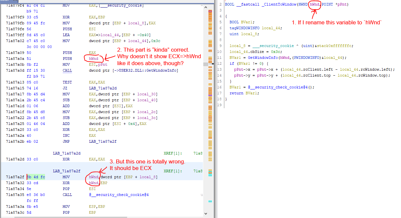This screenshot has width=401, height=218.
Task: Click the lowest cyan marker in overview margin
Action: [211, 202]
